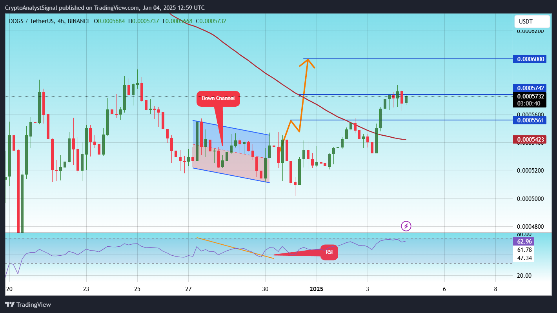Click the RSI scale value 20.00
Viewport: 557px width, 313px height.
coord(524,275)
